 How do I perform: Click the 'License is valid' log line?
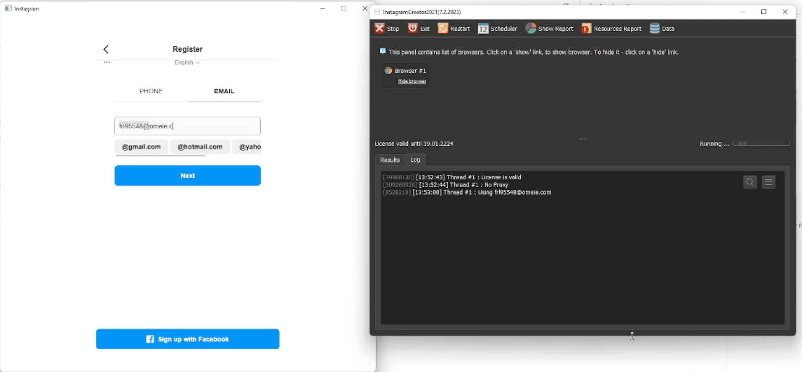point(452,177)
